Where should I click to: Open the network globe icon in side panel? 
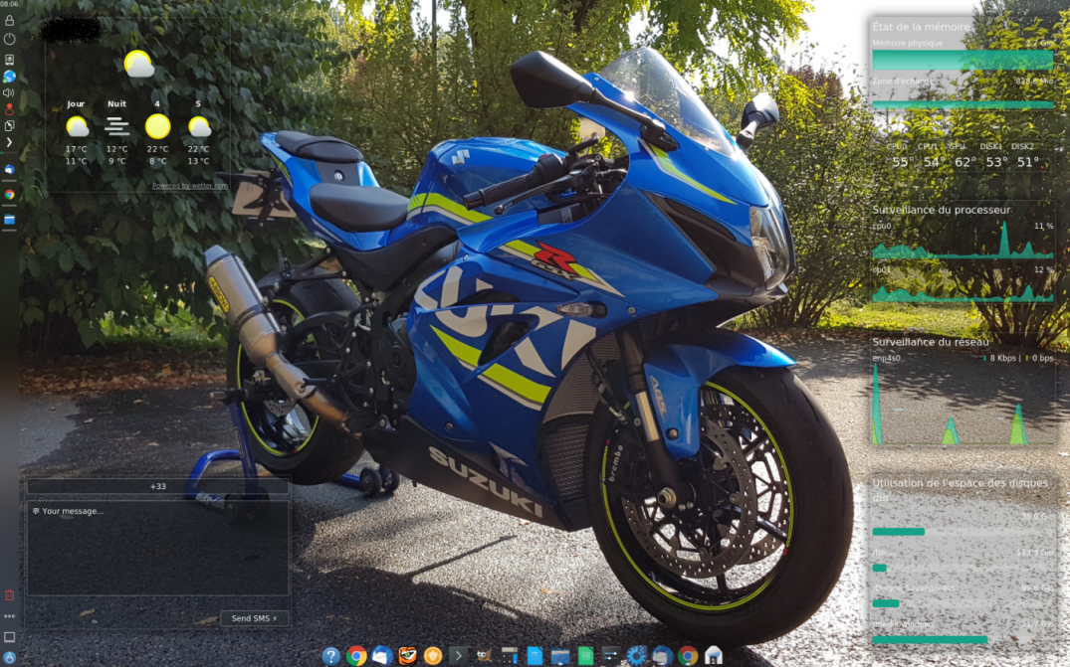coord(10,77)
